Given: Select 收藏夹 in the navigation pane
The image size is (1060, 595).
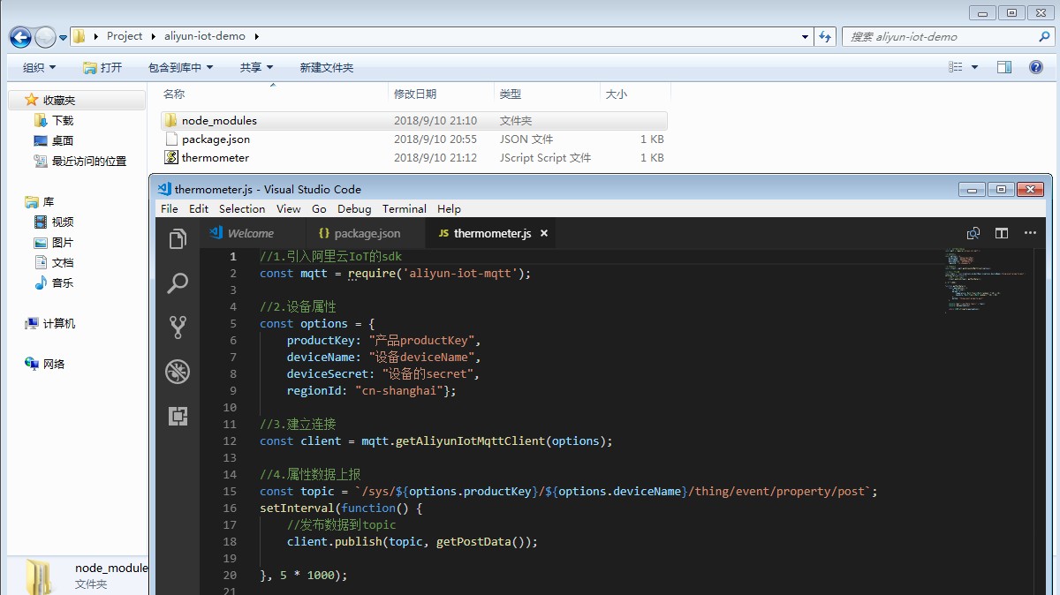Looking at the screenshot, I should point(59,101).
